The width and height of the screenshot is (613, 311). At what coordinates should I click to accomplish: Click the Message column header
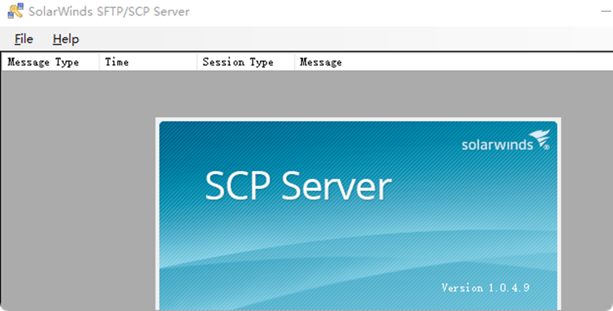pyautogui.click(x=453, y=62)
